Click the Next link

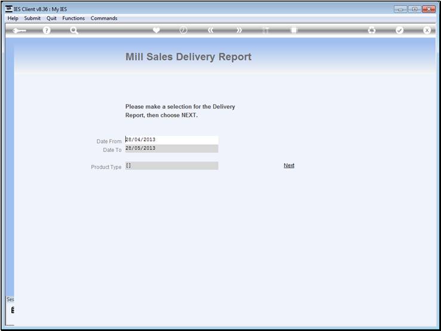tap(289, 166)
